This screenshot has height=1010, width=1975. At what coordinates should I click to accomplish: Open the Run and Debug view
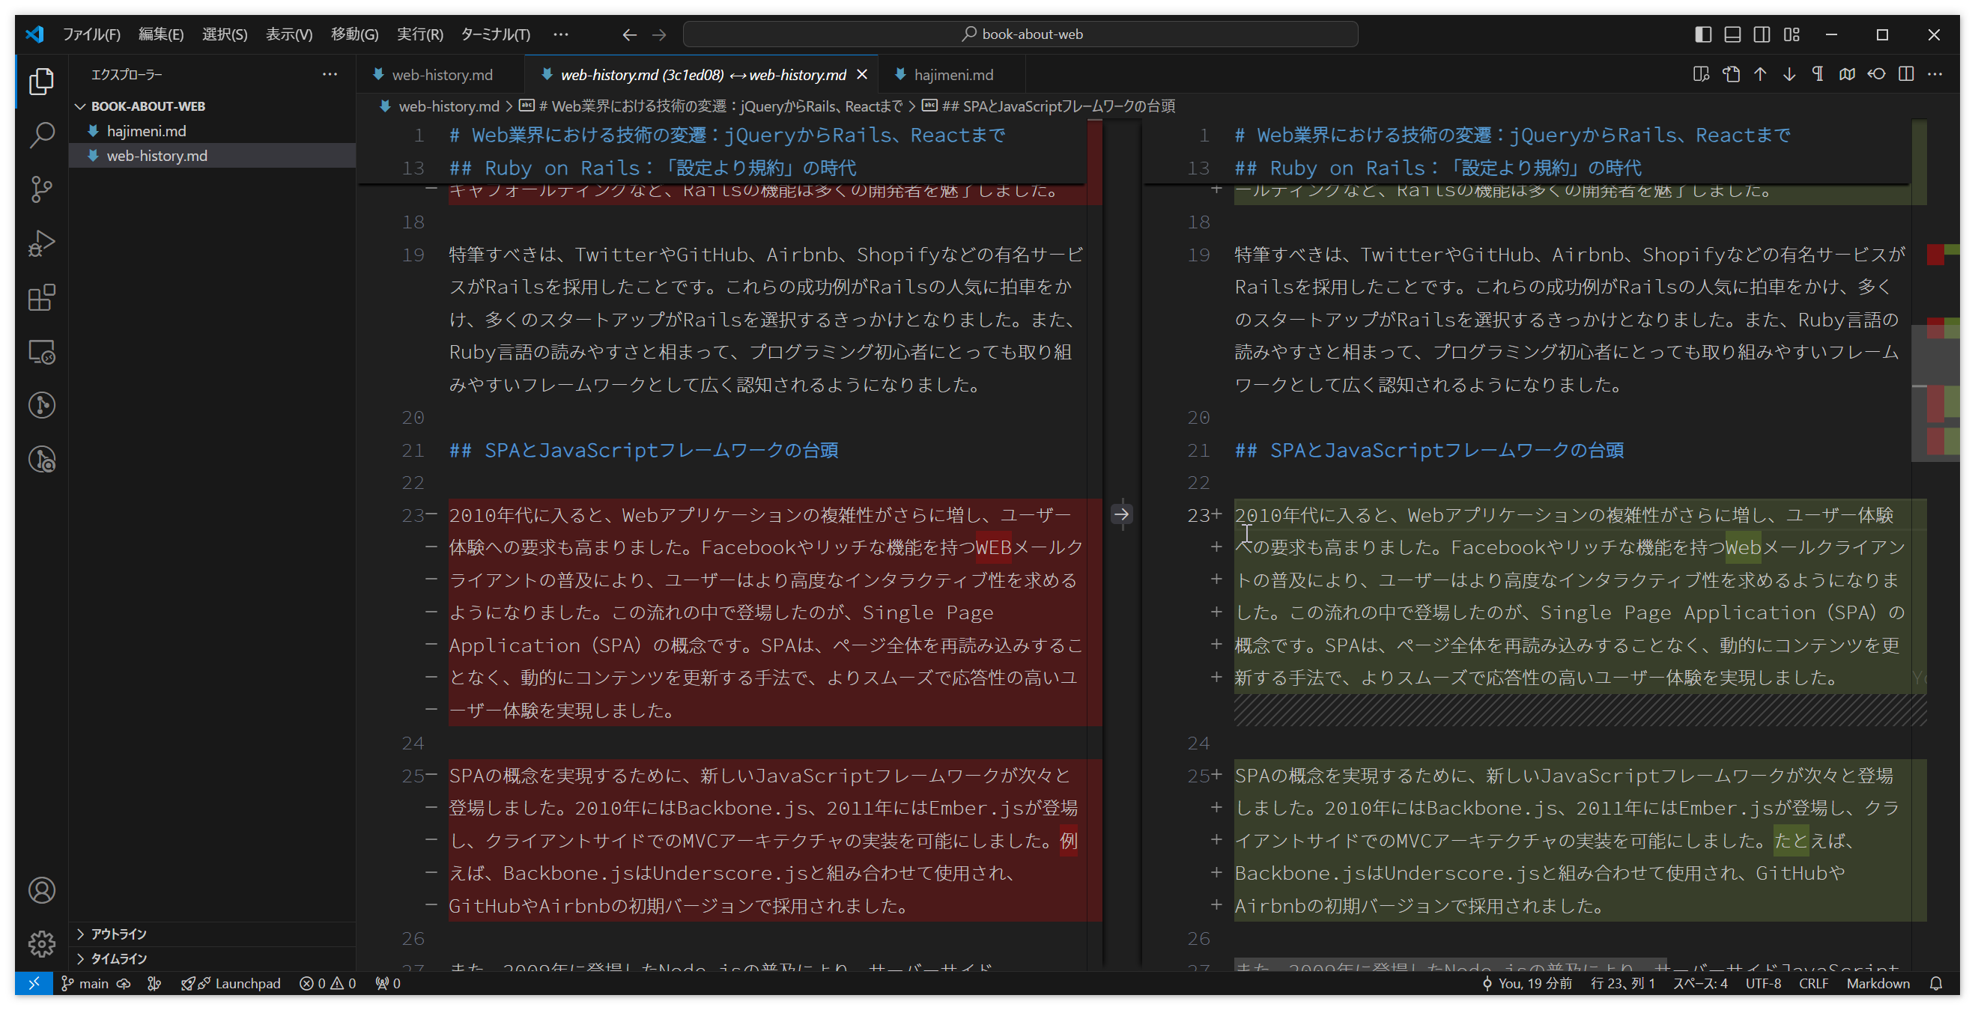pyautogui.click(x=41, y=243)
